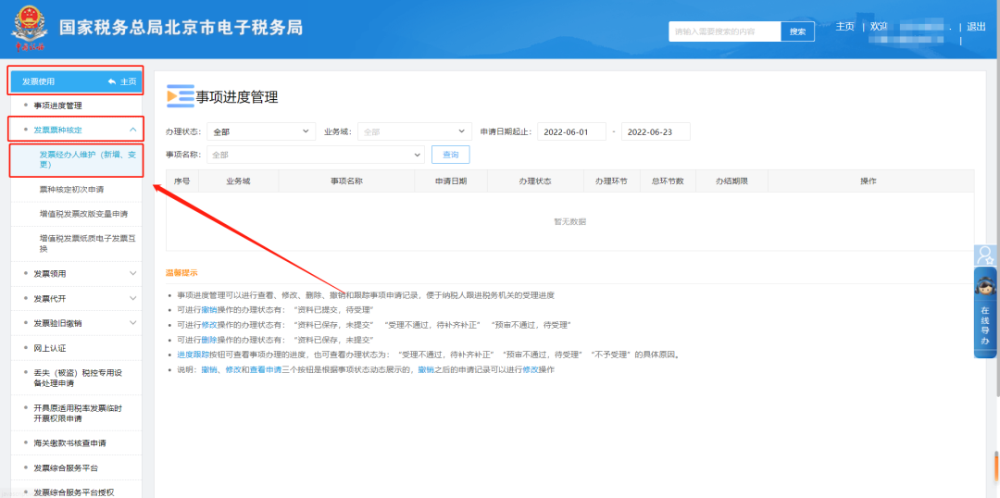Select 事项进度管理 in the sidebar

pyautogui.click(x=57, y=106)
